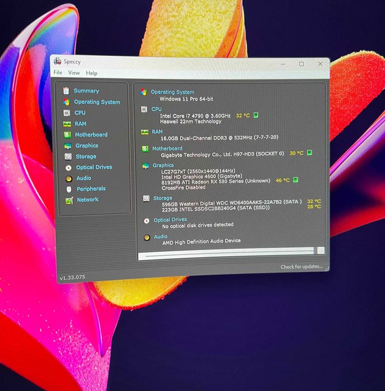Screen dimensions: 385x391
Task: Click the CPU icon in the summary panel
Action: click(x=144, y=109)
